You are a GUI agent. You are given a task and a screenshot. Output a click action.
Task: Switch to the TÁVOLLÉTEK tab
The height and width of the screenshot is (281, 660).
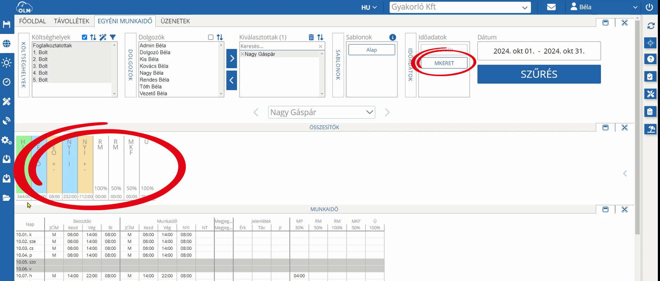72,21
